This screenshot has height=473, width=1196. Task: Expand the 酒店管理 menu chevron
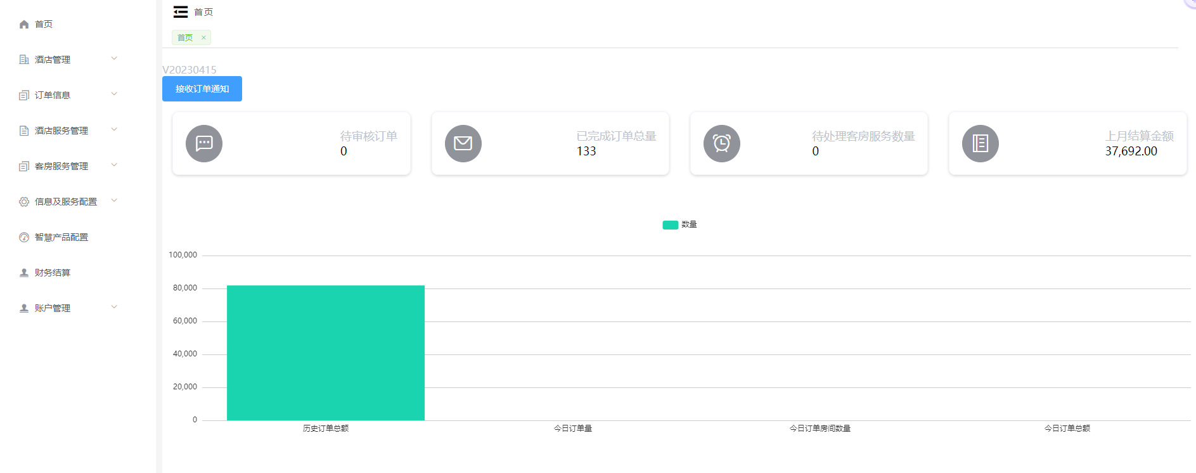(114, 58)
